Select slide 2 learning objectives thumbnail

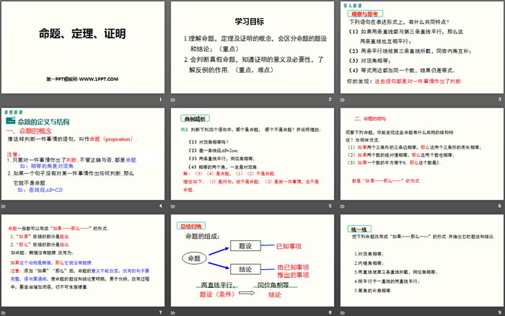click(x=252, y=47)
